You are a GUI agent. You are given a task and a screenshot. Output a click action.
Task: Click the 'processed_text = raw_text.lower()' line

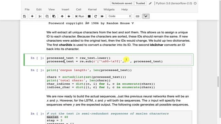click(79, 58)
